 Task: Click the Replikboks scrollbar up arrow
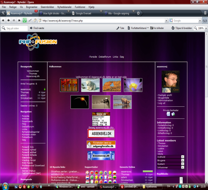click(181, 178)
